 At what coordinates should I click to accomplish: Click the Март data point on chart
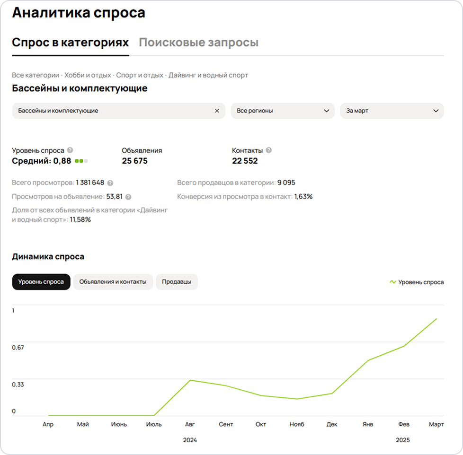[x=436, y=319]
